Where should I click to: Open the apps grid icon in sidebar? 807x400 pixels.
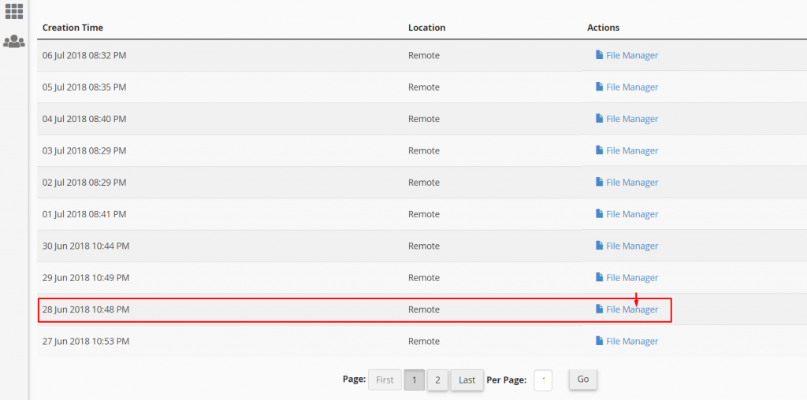coord(14,11)
